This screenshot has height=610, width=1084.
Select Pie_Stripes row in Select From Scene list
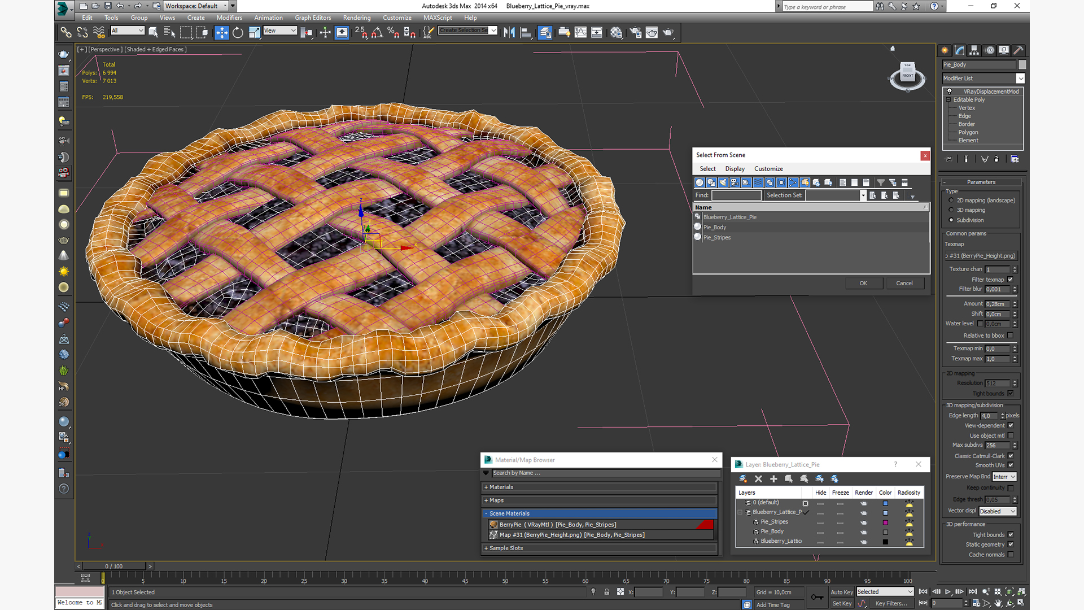pos(811,237)
